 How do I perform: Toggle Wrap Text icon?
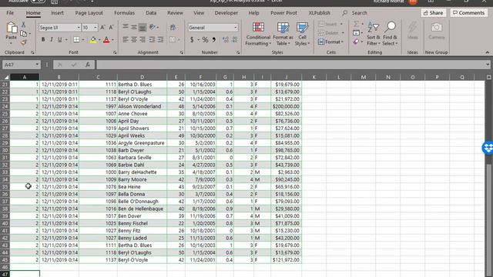pos(173,28)
